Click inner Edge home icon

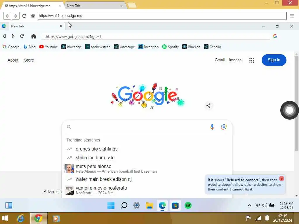pos(34,36)
